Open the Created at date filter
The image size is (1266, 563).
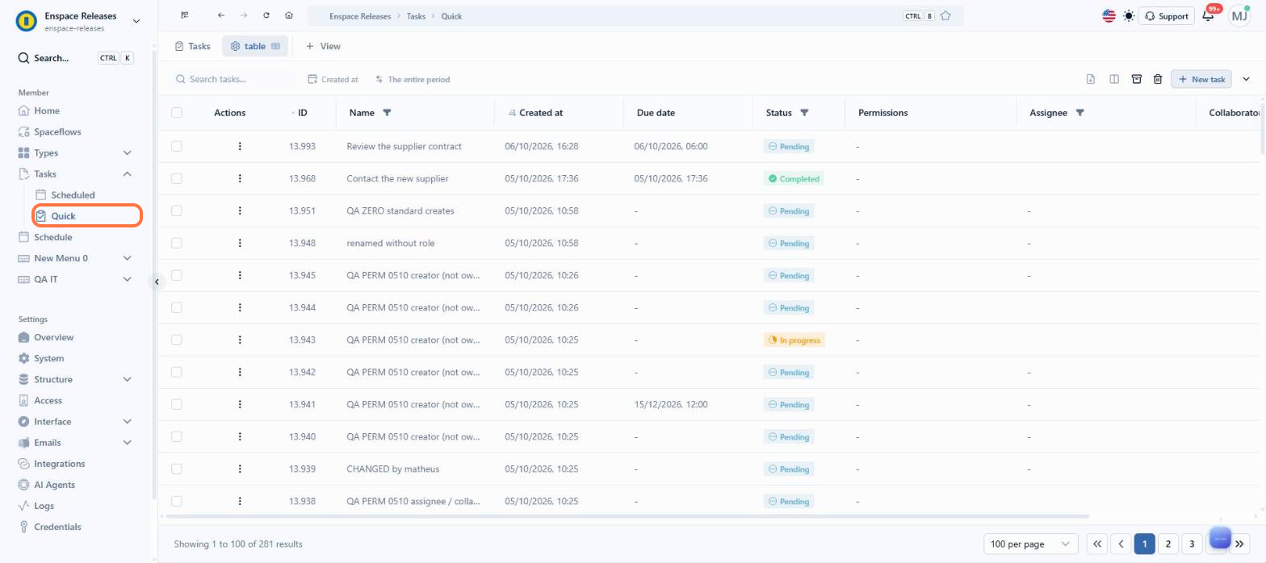point(333,80)
